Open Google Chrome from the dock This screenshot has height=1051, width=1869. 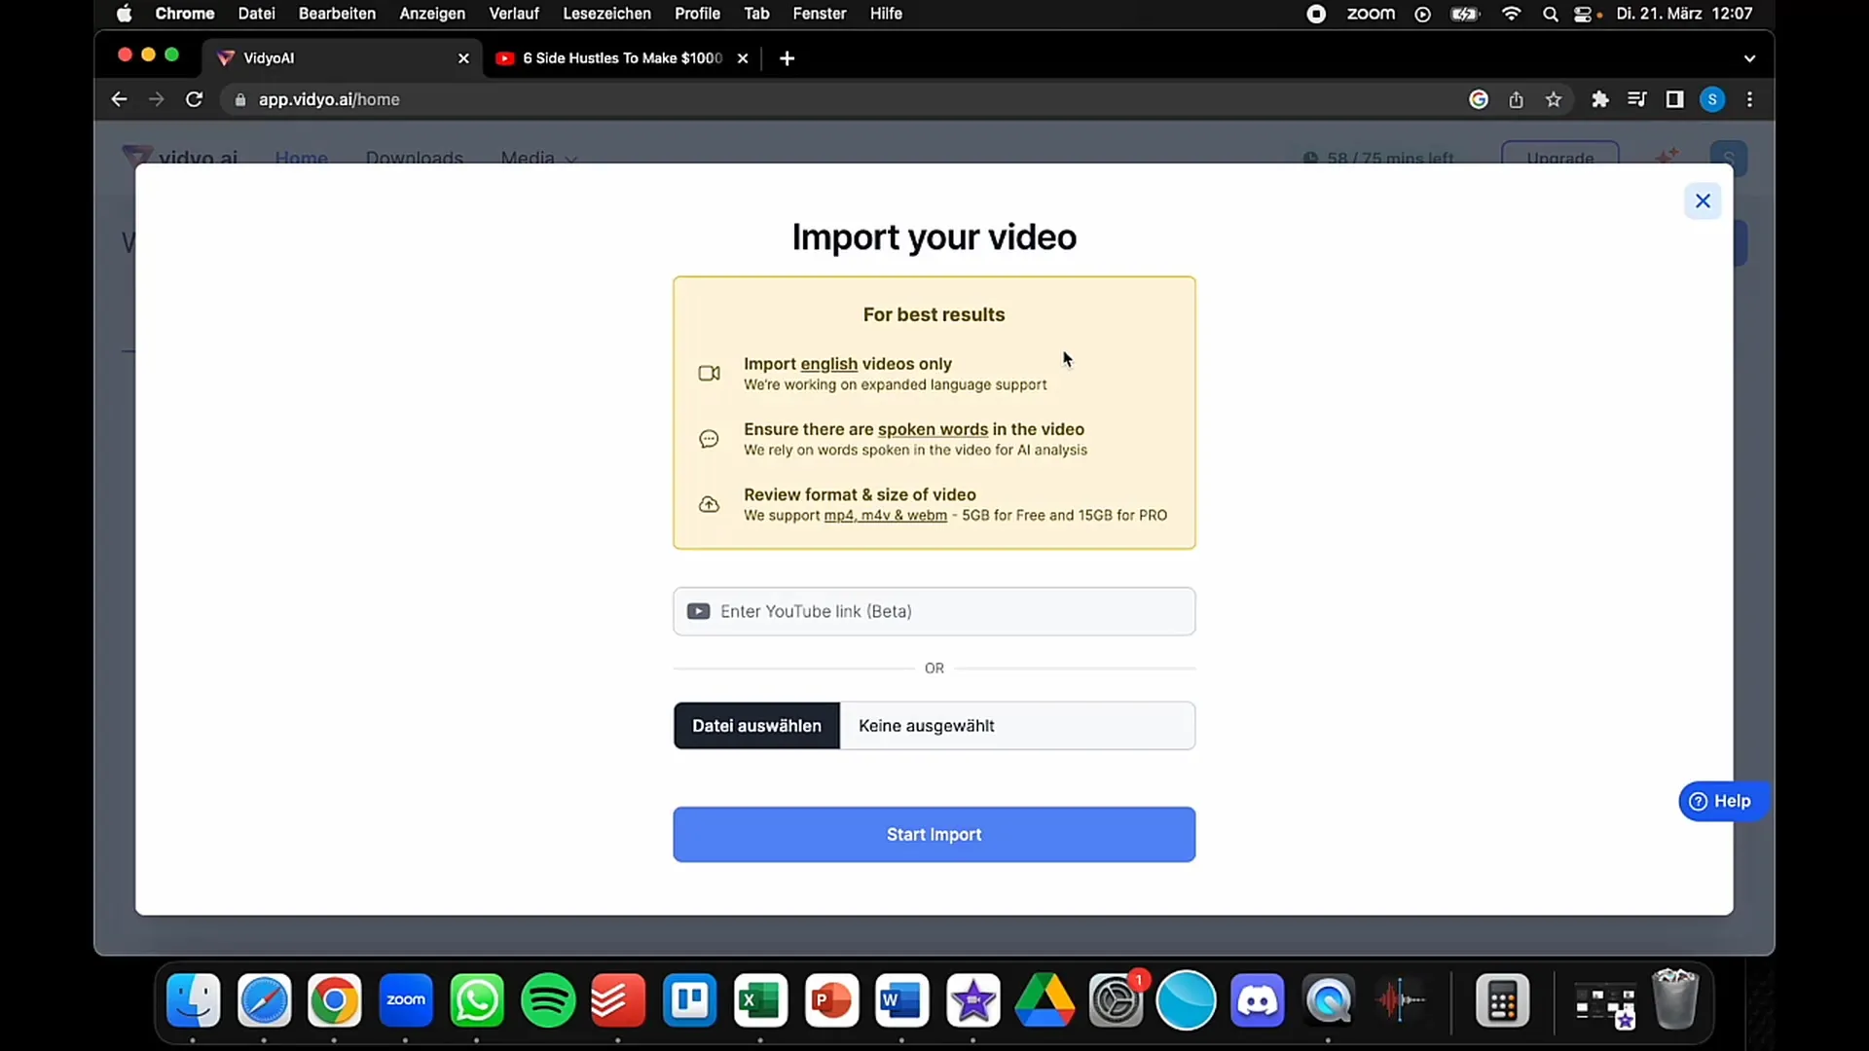(335, 1000)
